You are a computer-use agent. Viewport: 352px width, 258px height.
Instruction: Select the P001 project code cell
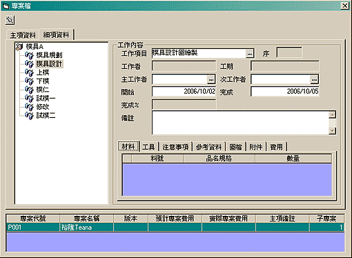pyautogui.click(x=33, y=227)
